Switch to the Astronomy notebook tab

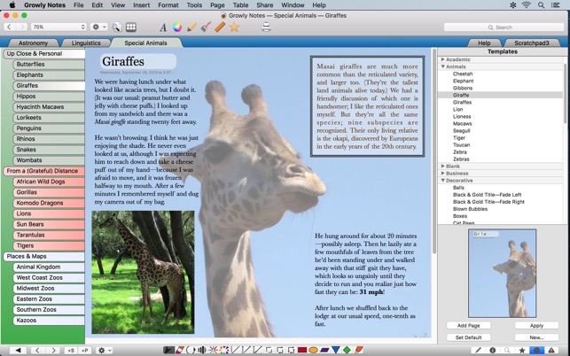pyautogui.click(x=34, y=43)
